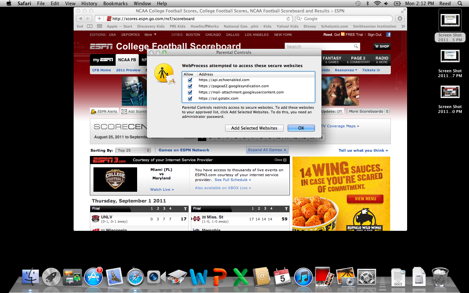The image size is (469, 293).
Task: Uncheck Allow for pagead2.googlesyndication.com
Action: coord(190,86)
